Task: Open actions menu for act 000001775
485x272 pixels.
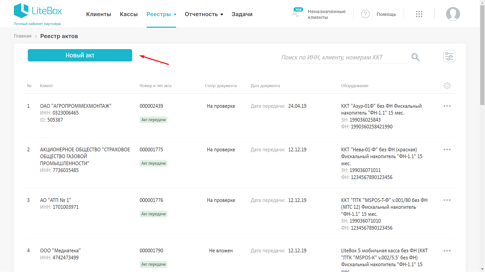Action: (447, 150)
